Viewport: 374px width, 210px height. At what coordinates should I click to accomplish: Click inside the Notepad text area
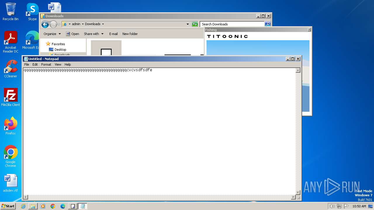click(x=160, y=131)
